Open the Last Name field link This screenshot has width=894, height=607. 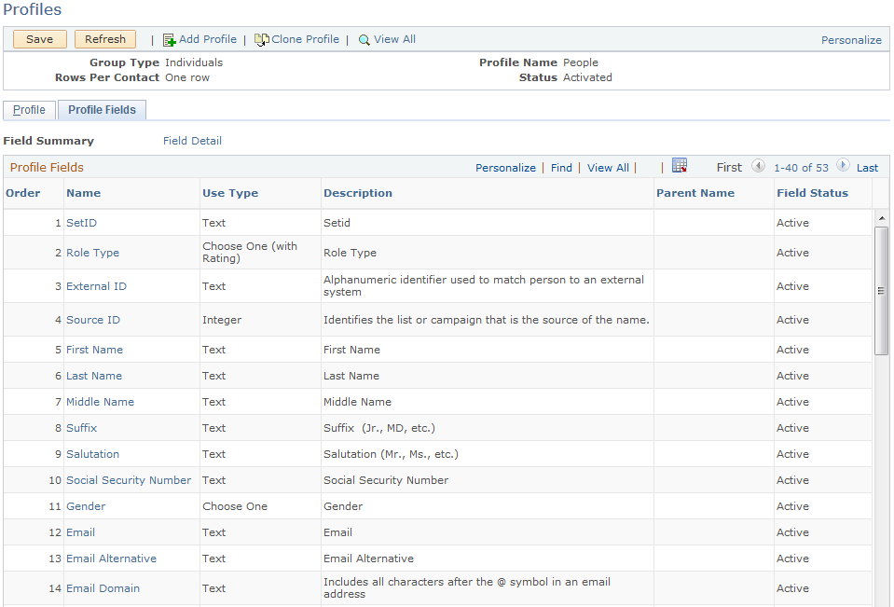[x=94, y=376]
